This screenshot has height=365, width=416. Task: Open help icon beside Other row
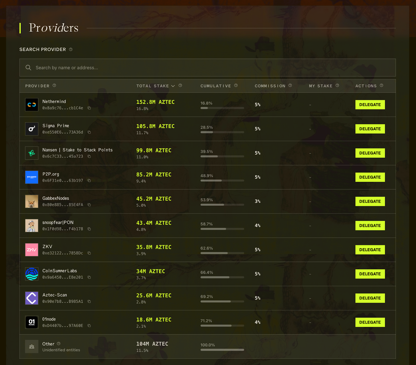coord(59,343)
